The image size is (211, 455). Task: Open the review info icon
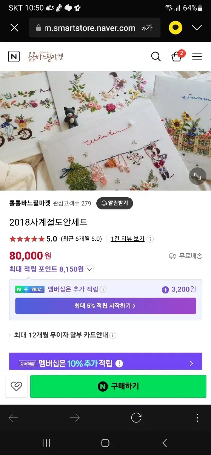(x=150, y=239)
